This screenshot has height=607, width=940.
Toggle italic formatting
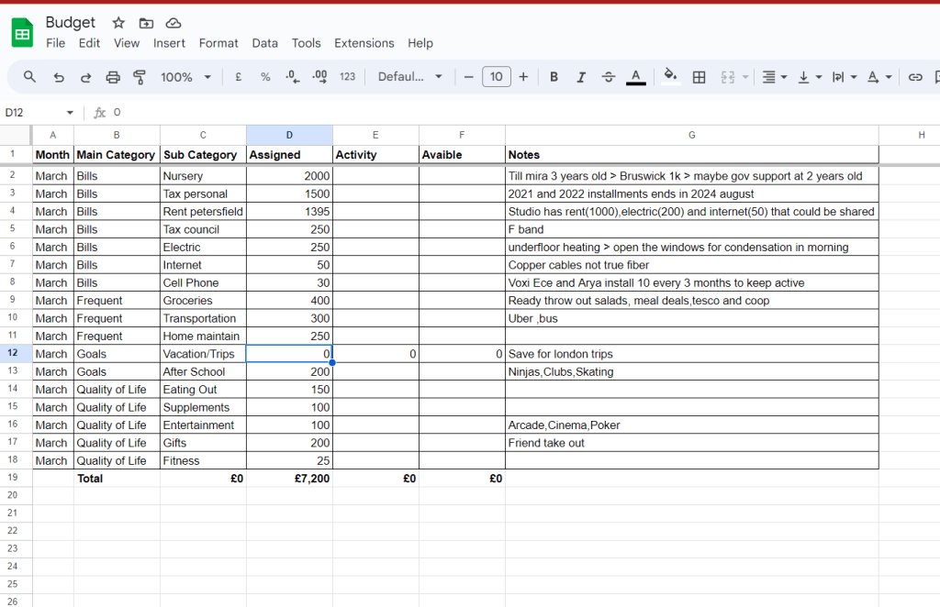[581, 77]
